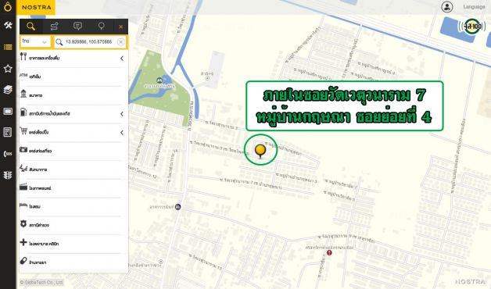Viewport: 491px width, 289px height.
Task: Open the map layers stack icon
Action: [8, 90]
